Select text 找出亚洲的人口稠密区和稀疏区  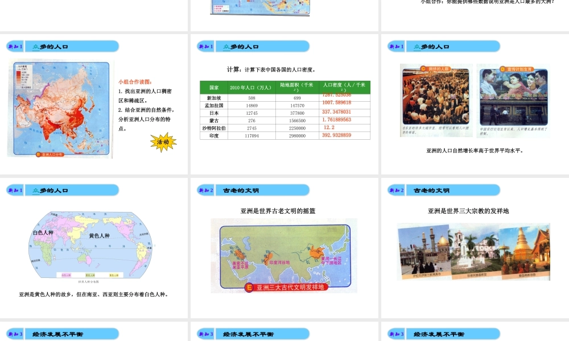(x=145, y=95)
